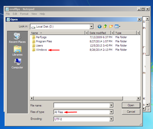Image resolution: width=153 pixels, height=129 pixels.
Task: Click date 8/27/2014 1:57 PM
Action: pyautogui.click(x=101, y=41)
